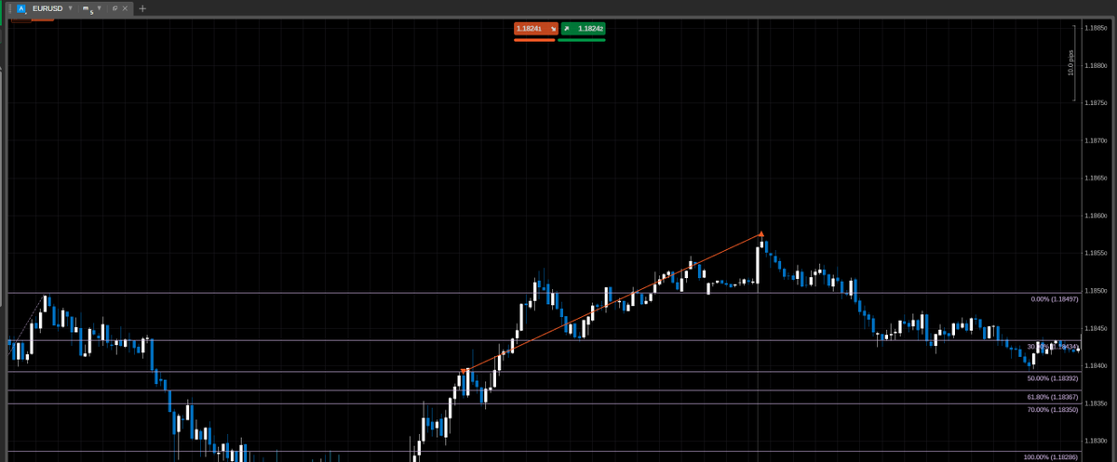The image size is (1117, 462).
Task: Click the orange sell sentiment bar
Action: (534, 41)
